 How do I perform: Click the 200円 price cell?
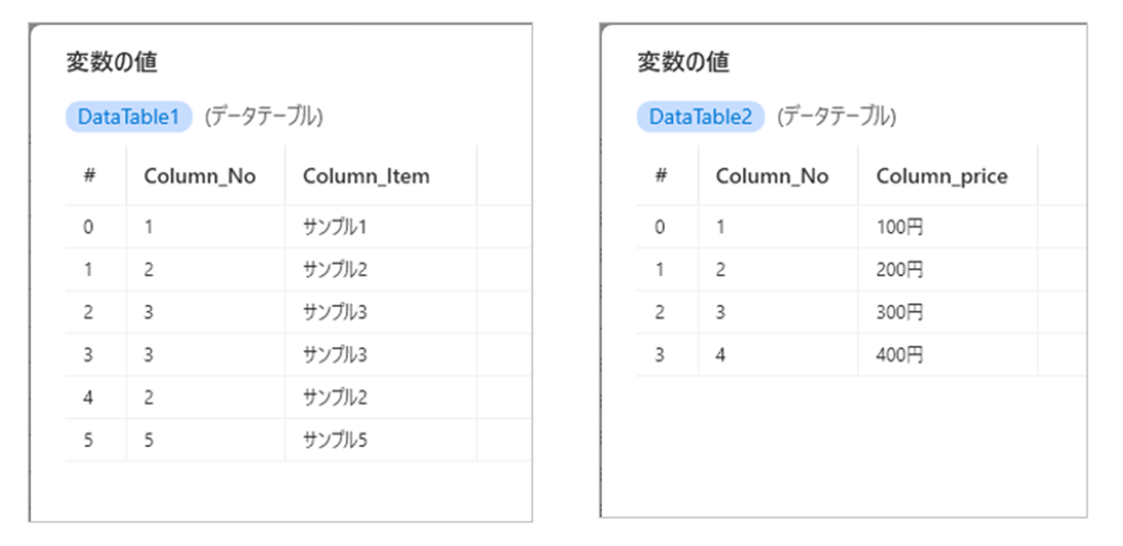click(900, 270)
